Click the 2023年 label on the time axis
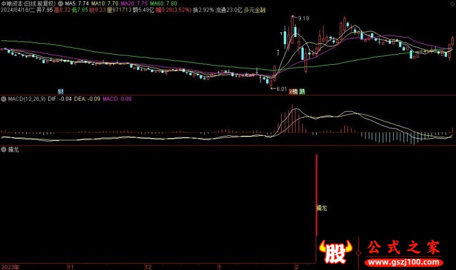Image resolution: width=456 pixels, height=270 pixels. click(x=10, y=266)
